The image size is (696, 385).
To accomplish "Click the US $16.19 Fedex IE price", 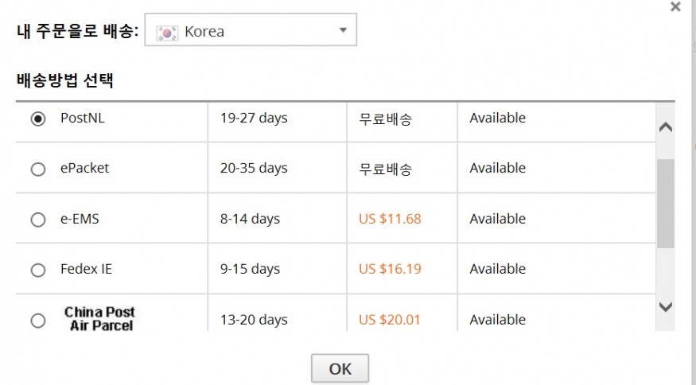I will click(x=390, y=269).
